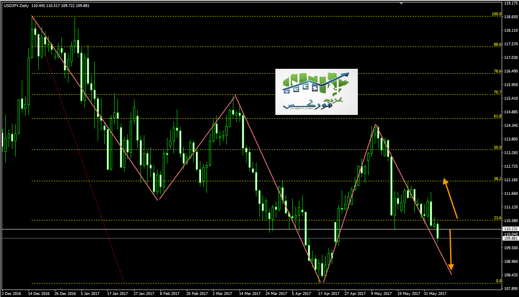The image size is (519, 297).
Task: Click the 113.805 price on the scale
Action: point(511,139)
